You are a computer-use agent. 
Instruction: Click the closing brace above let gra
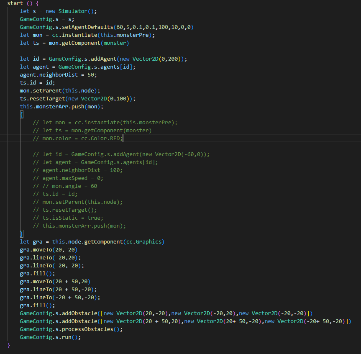click(22, 233)
